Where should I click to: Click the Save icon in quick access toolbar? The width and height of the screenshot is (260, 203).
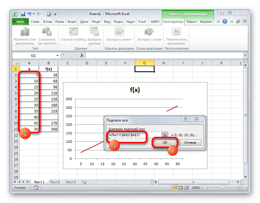pos(23,14)
